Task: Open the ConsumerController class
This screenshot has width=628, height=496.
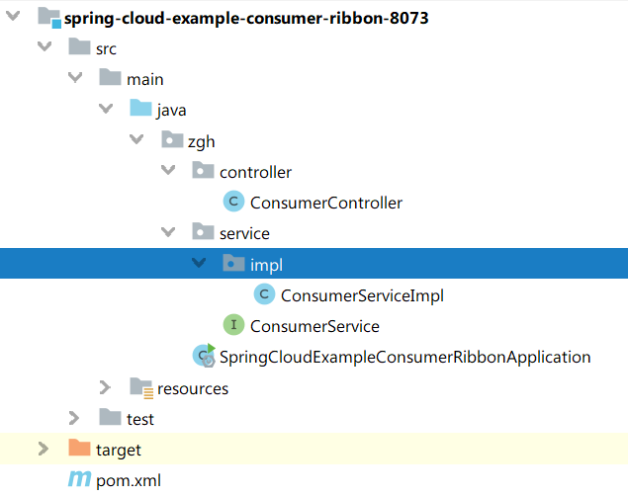Action: (326, 204)
